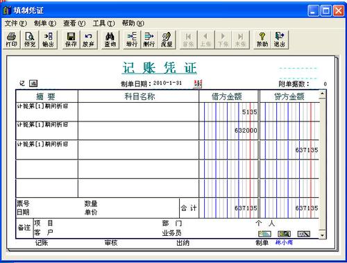Click the first row 科目名称 cell
The image size is (347, 263).
[x=138, y=112]
